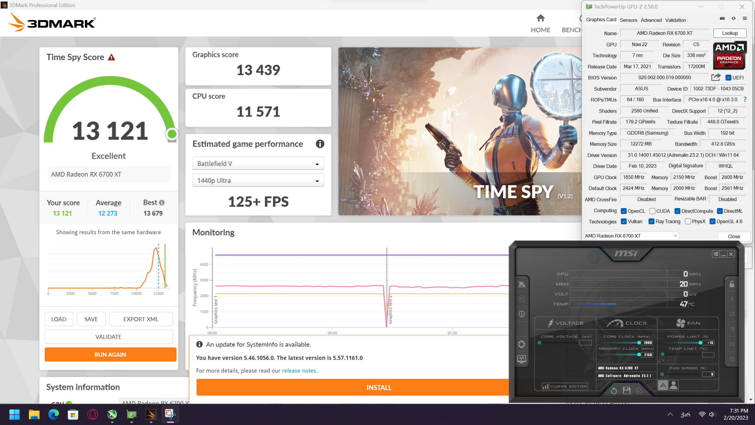
Task: Click the GPU-Z refresh icon
Action: tap(733, 18)
